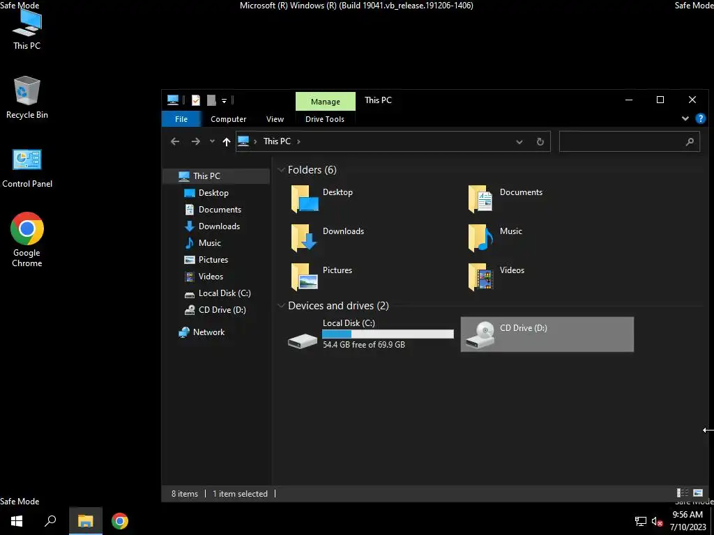Open address bar history dropdown
This screenshot has height=535, width=714.
coord(519,142)
